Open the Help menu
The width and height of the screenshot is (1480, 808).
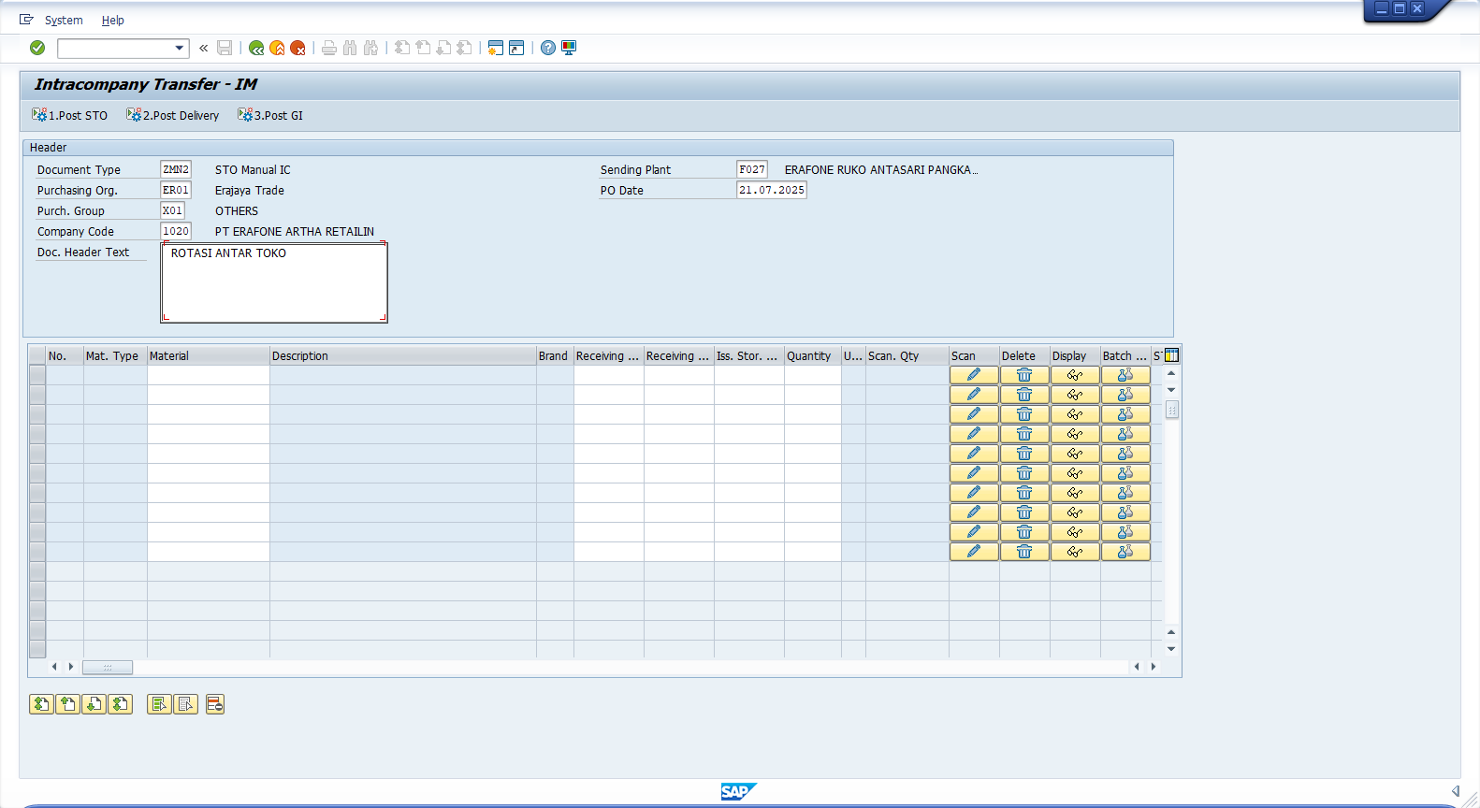click(x=112, y=21)
